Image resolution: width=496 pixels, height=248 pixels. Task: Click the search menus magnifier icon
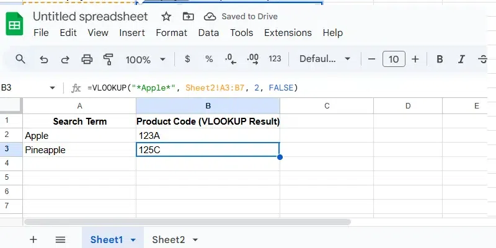[x=20, y=60]
